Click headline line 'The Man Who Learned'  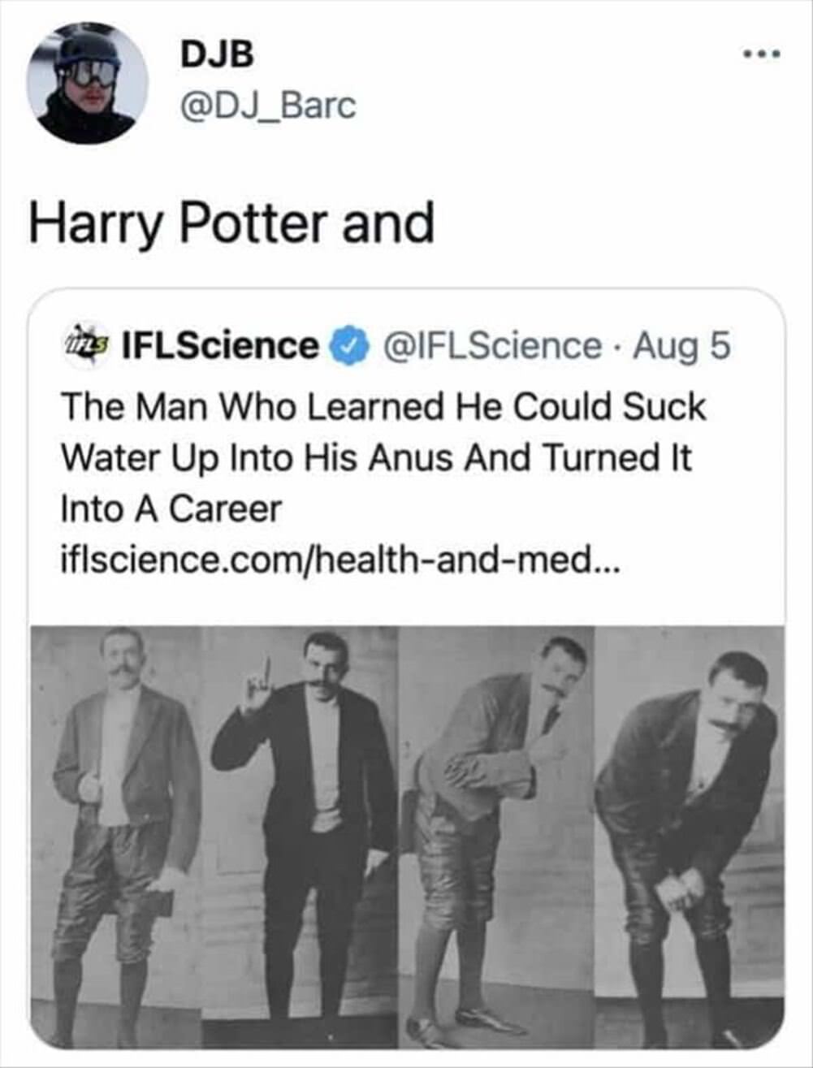click(383, 407)
